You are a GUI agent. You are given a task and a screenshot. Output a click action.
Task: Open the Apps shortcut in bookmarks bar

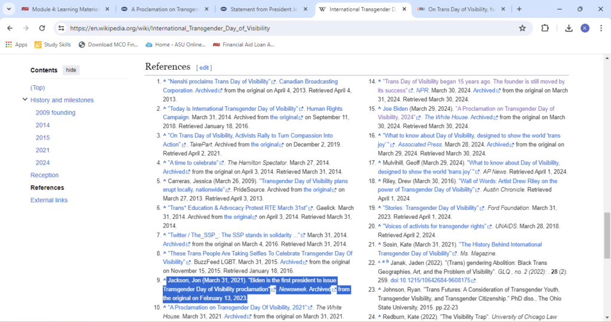click(16, 45)
